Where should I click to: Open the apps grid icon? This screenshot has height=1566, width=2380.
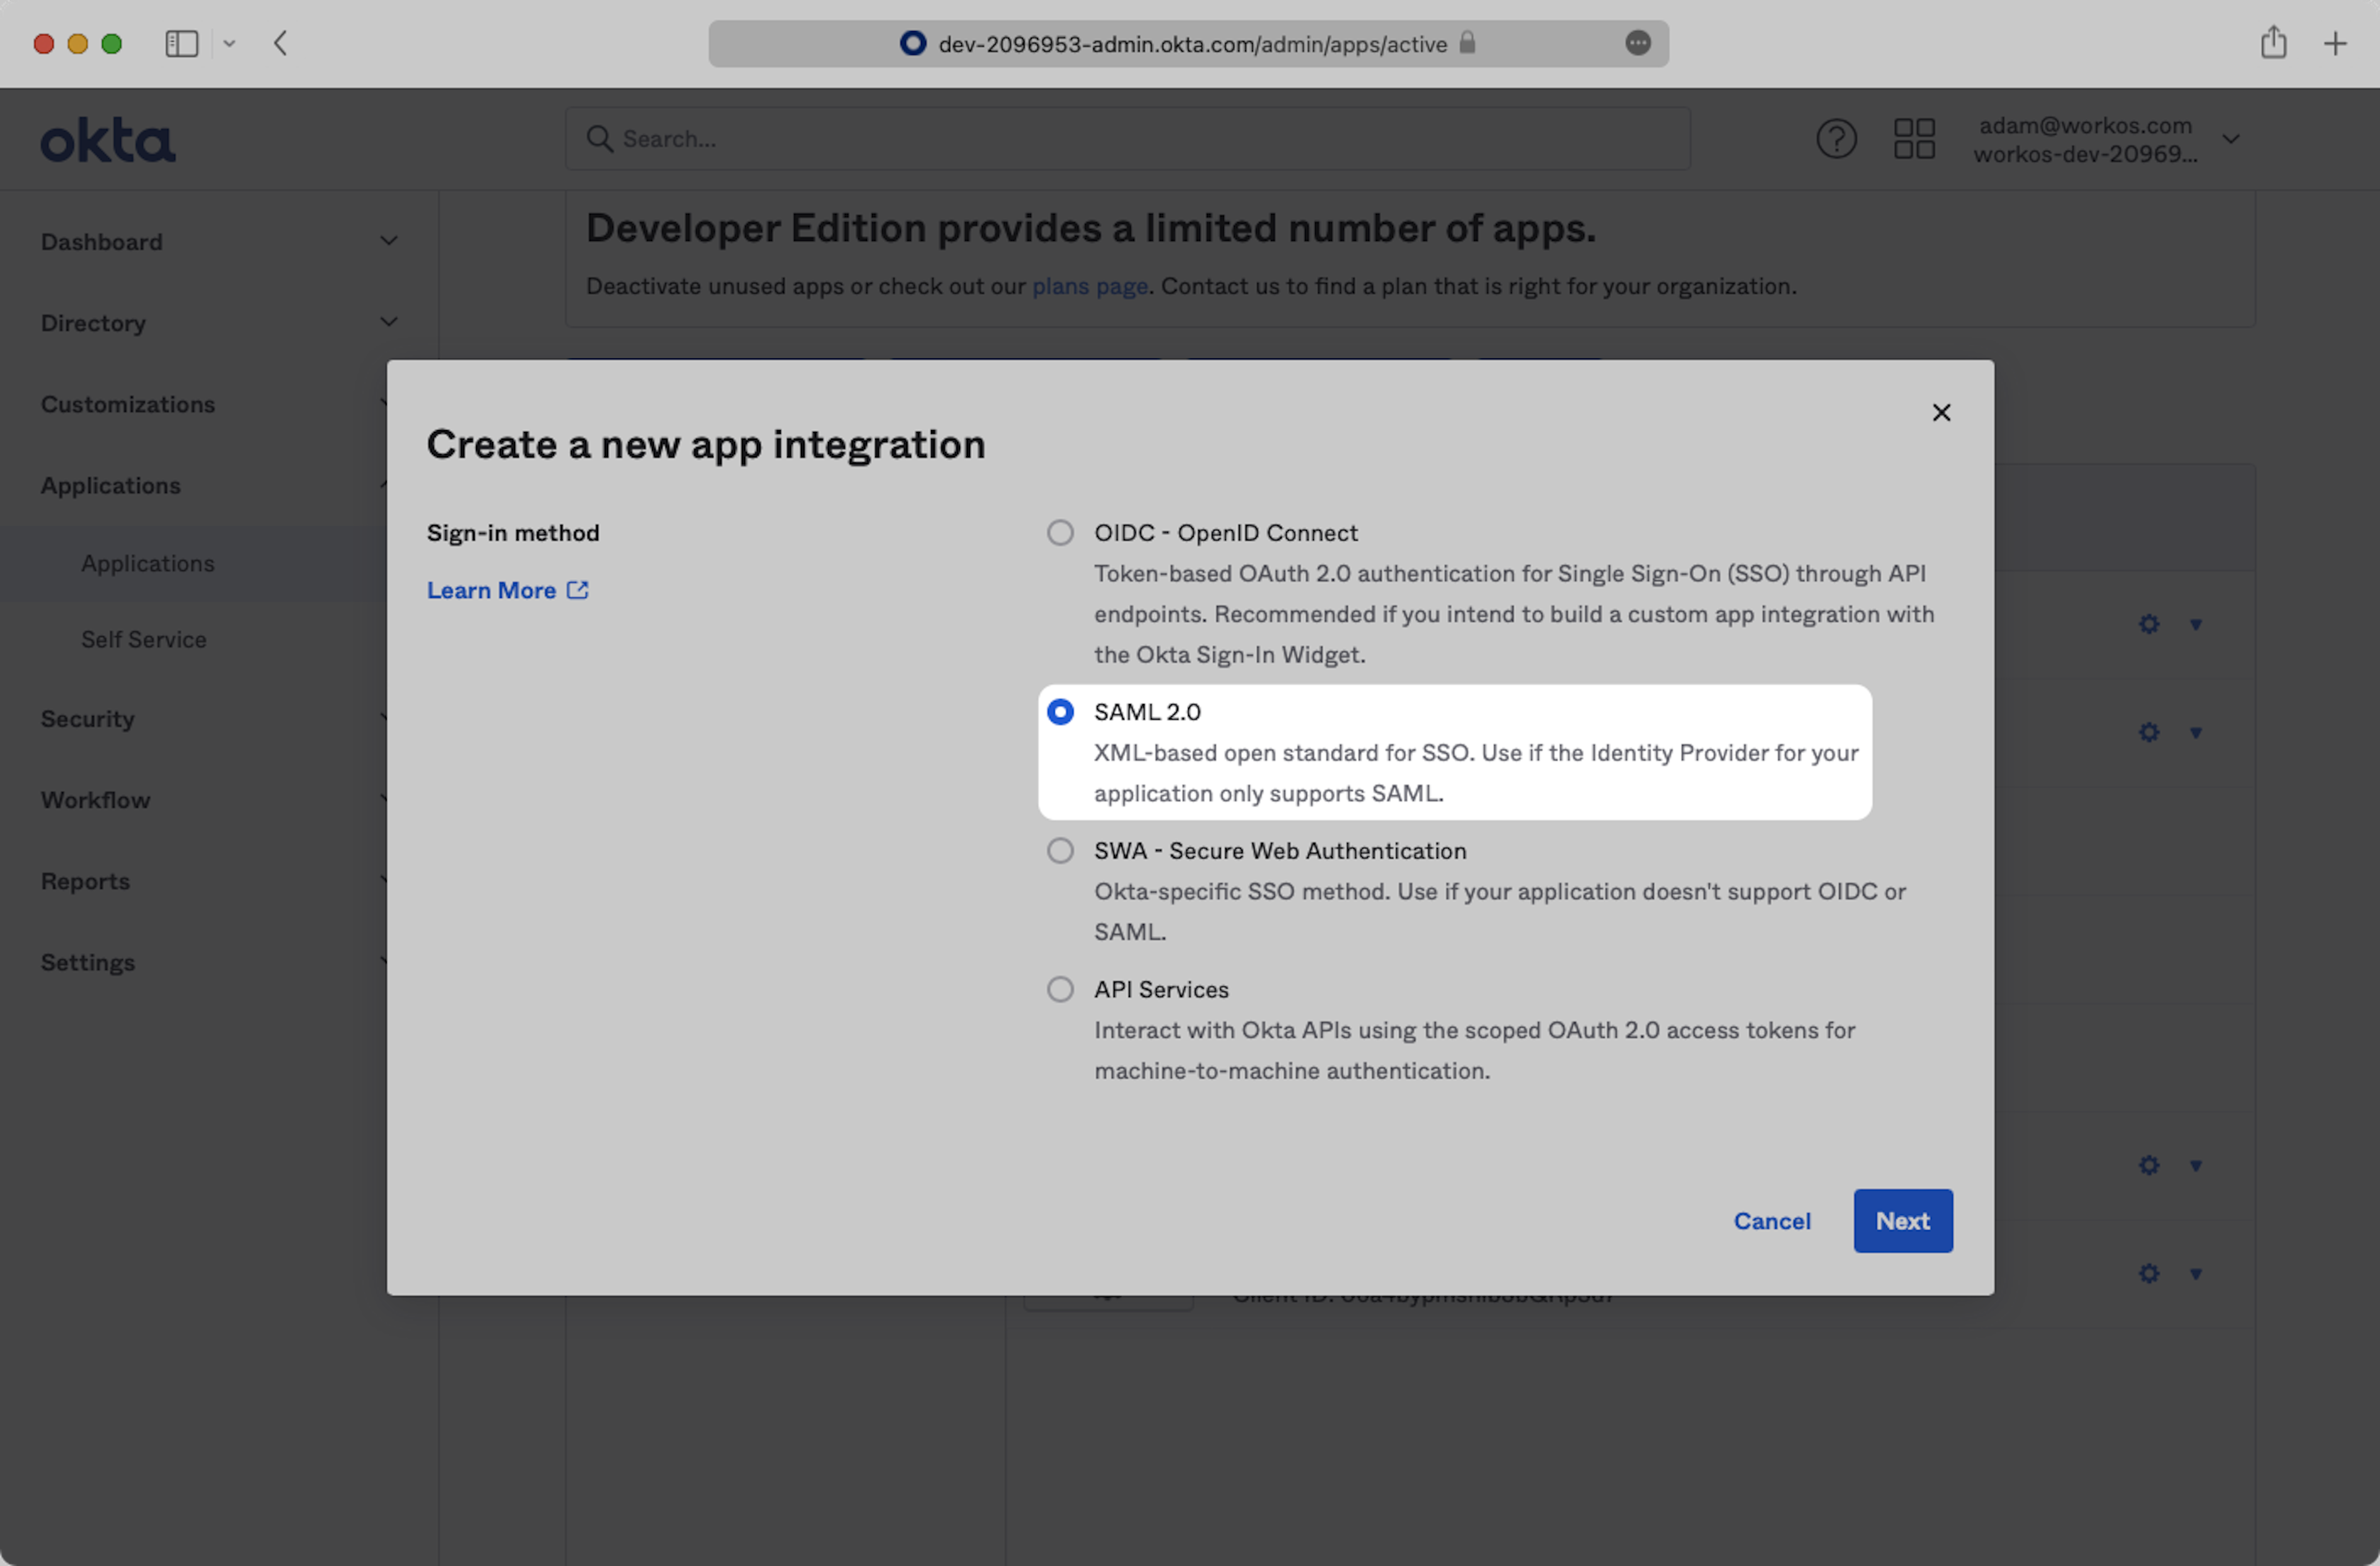click(x=1914, y=139)
